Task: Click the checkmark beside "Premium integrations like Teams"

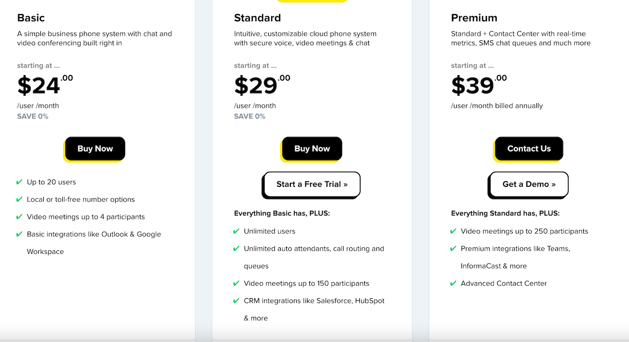Action: [x=453, y=248]
